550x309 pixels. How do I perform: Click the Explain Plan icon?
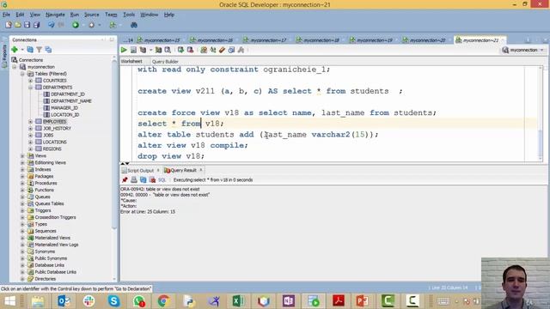143,50
